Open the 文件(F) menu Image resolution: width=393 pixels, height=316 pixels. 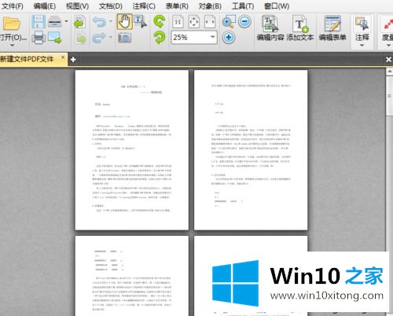tap(12, 6)
